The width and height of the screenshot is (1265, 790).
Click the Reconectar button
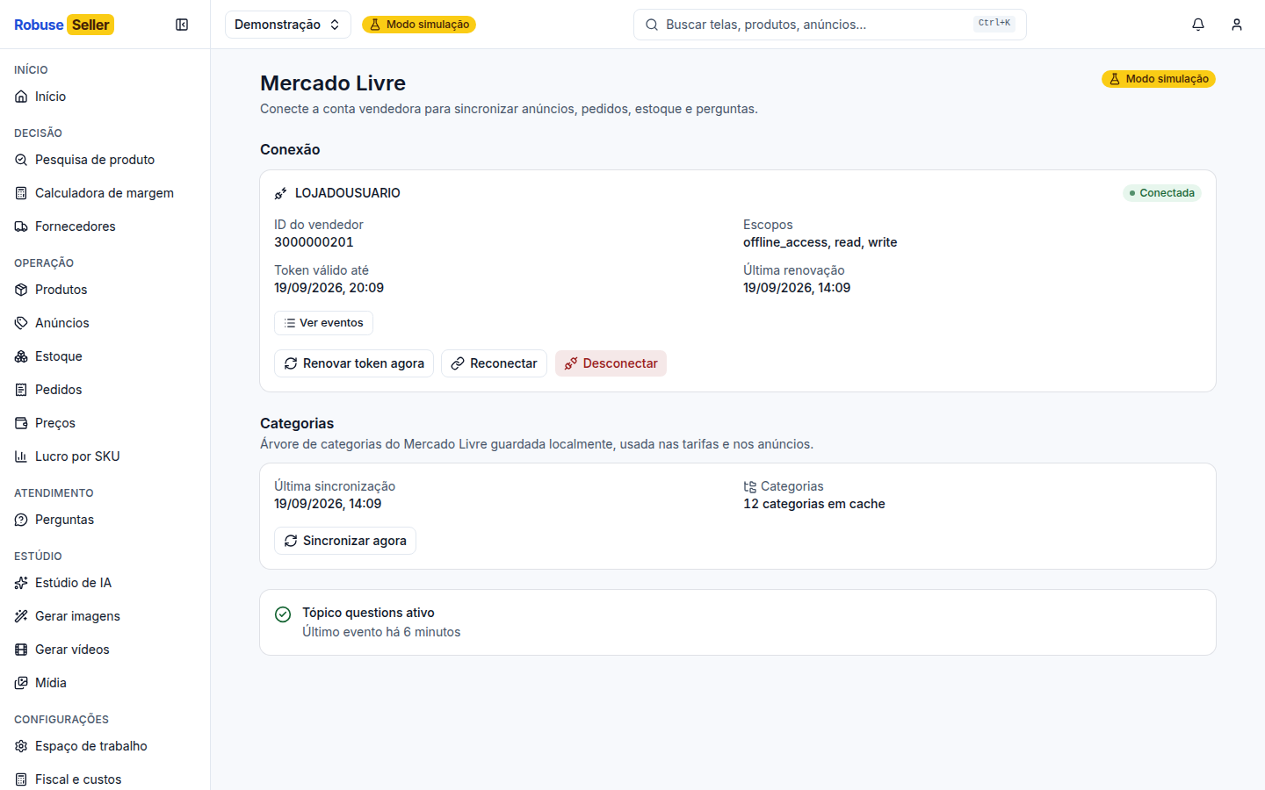tap(494, 363)
